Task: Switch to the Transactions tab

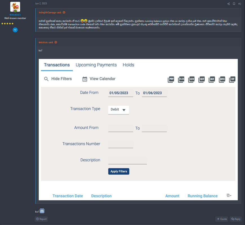Action: [x=57, y=65]
